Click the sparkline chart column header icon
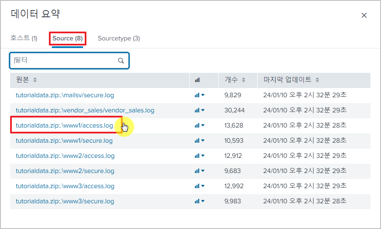 (x=197, y=80)
